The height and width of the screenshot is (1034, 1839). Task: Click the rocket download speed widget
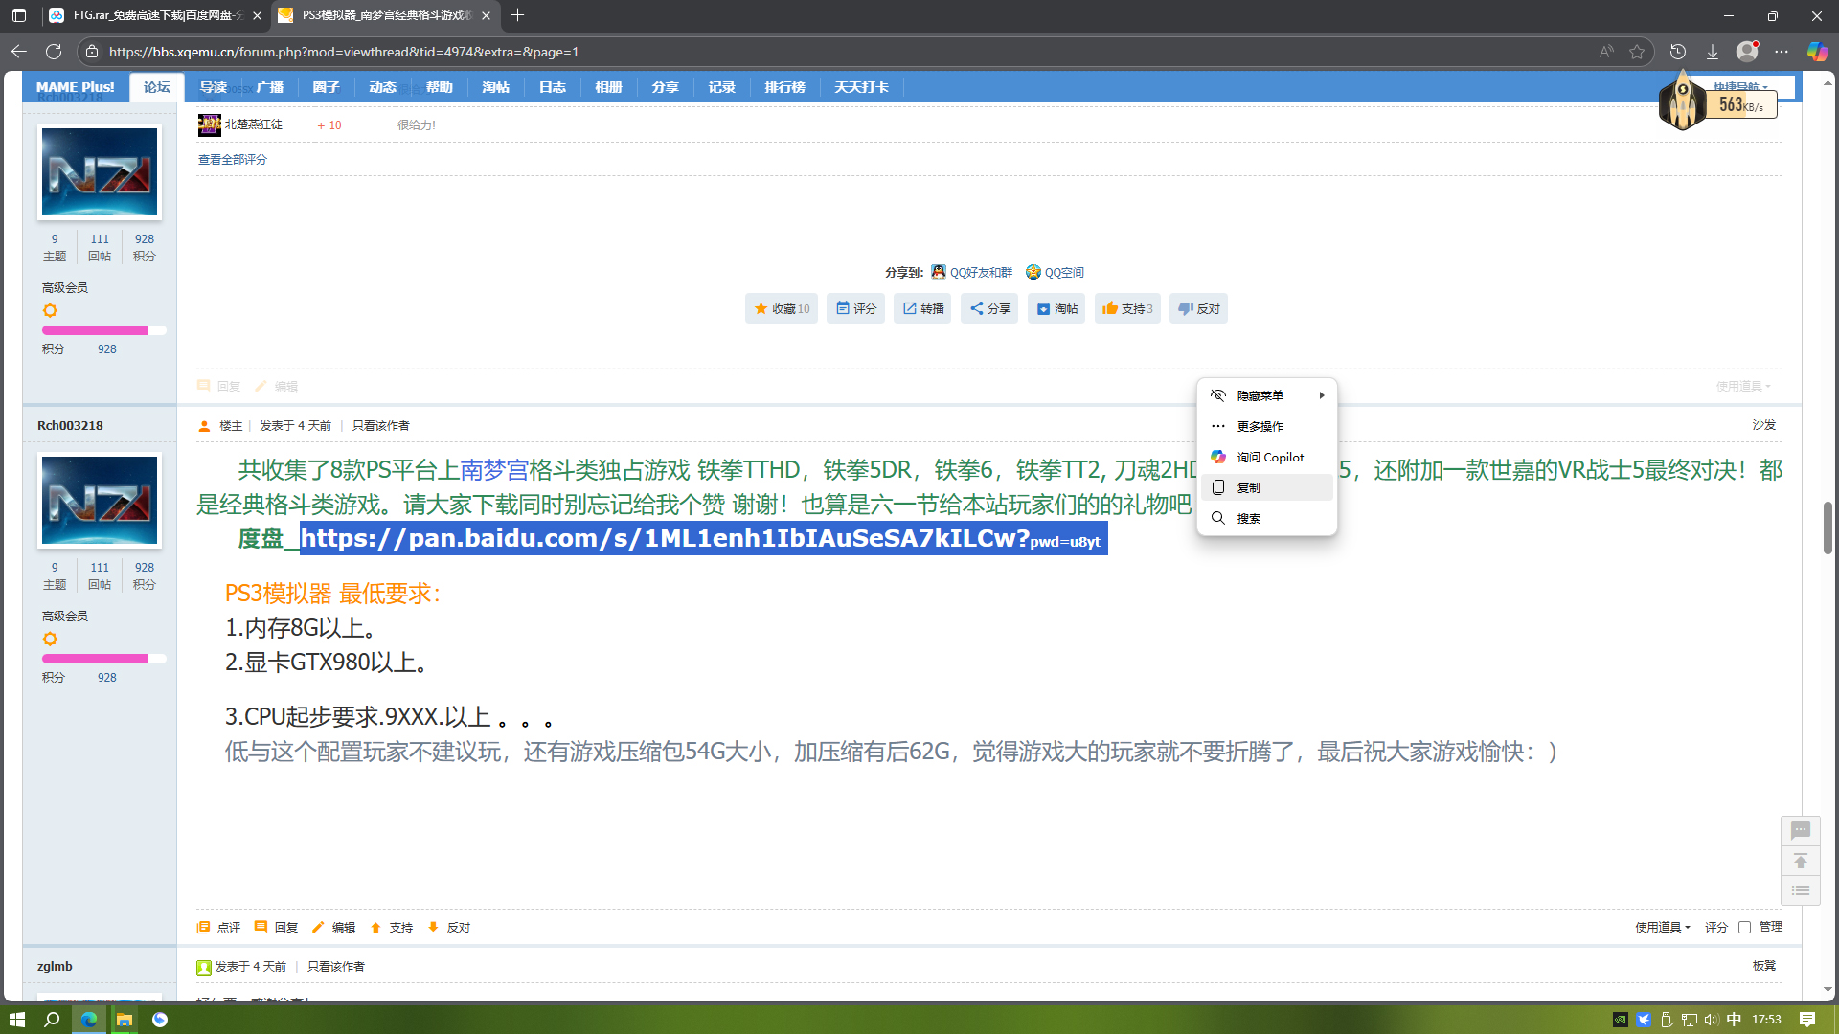1718,101
